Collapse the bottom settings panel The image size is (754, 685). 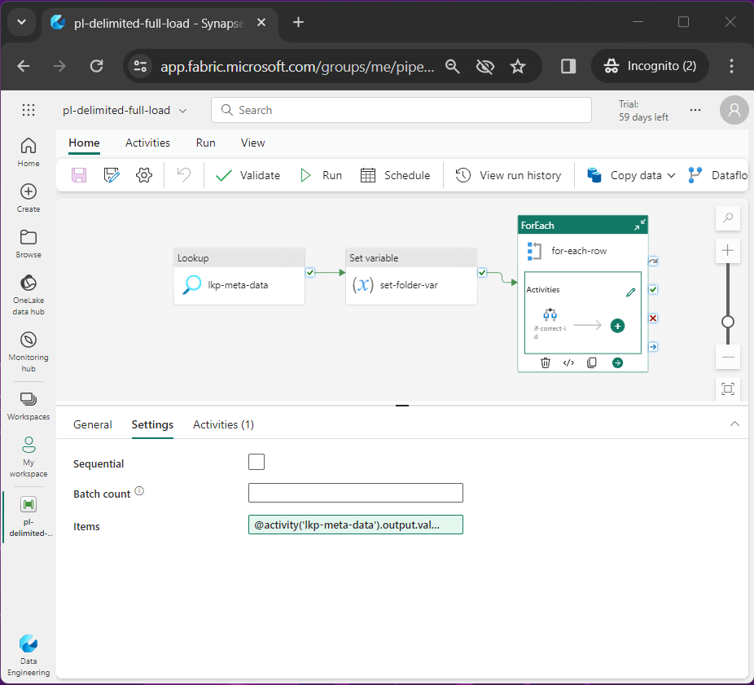coord(734,424)
